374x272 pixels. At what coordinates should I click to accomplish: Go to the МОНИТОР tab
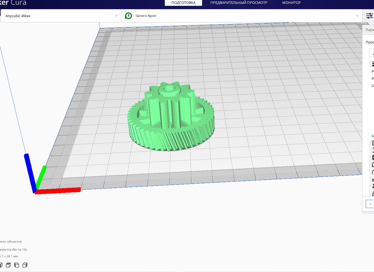coord(291,3)
